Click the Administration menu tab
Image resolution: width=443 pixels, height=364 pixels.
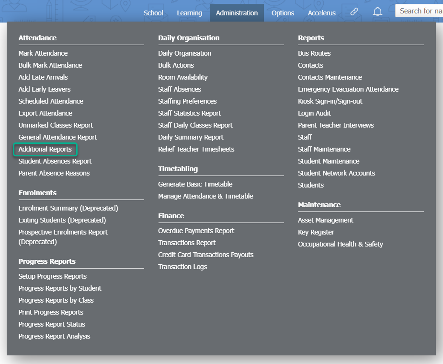point(237,13)
